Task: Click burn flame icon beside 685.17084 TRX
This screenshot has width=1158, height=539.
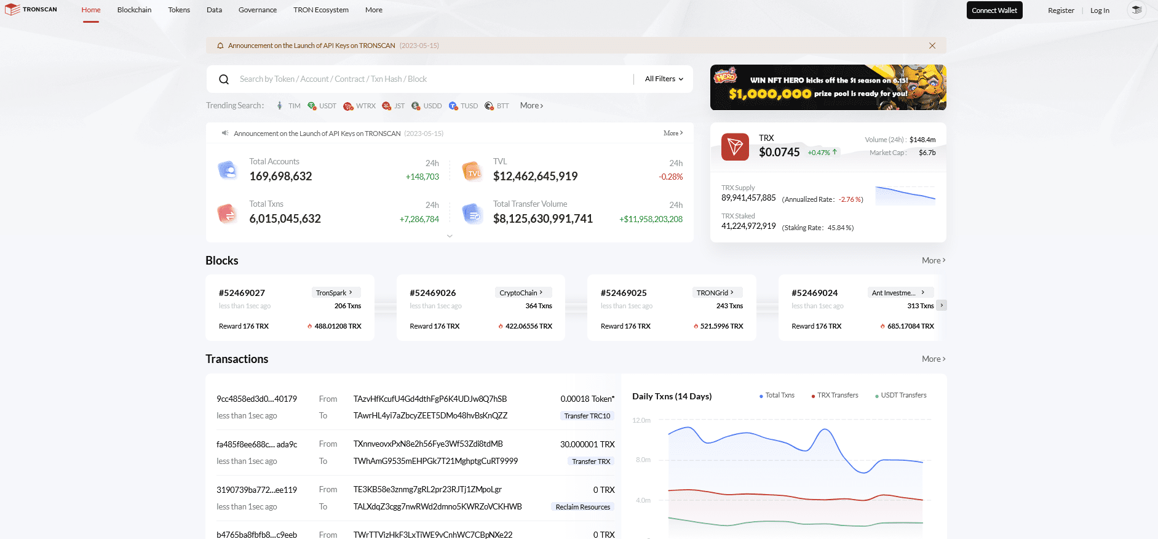Action: point(882,326)
